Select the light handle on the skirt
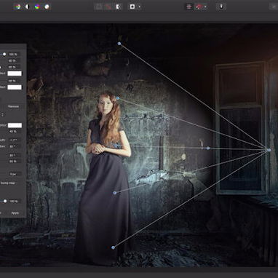 [x=115, y=193]
